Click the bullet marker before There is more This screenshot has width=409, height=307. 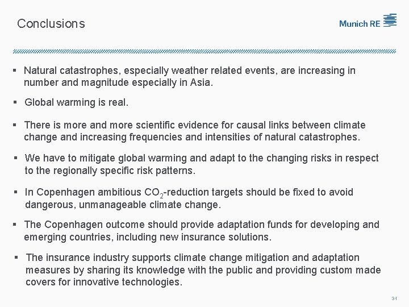click(x=16, y=125)
